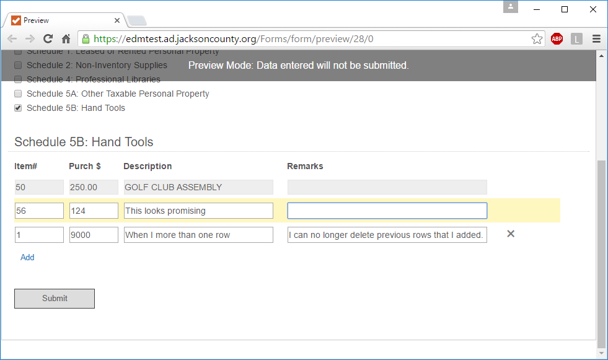The height and width of the screenshot is (360, 608).
Task: Open the Chrome hamburger menu
Action: point(596,39)
